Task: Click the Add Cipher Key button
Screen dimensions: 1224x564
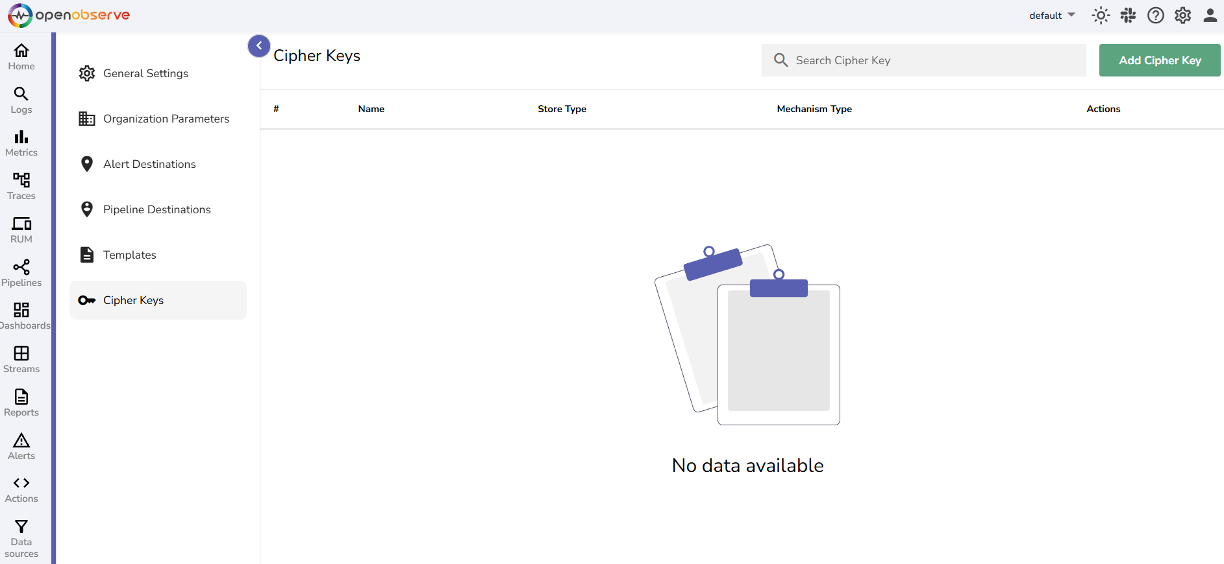Action: pyautogui.click(x=1159, y=60)
